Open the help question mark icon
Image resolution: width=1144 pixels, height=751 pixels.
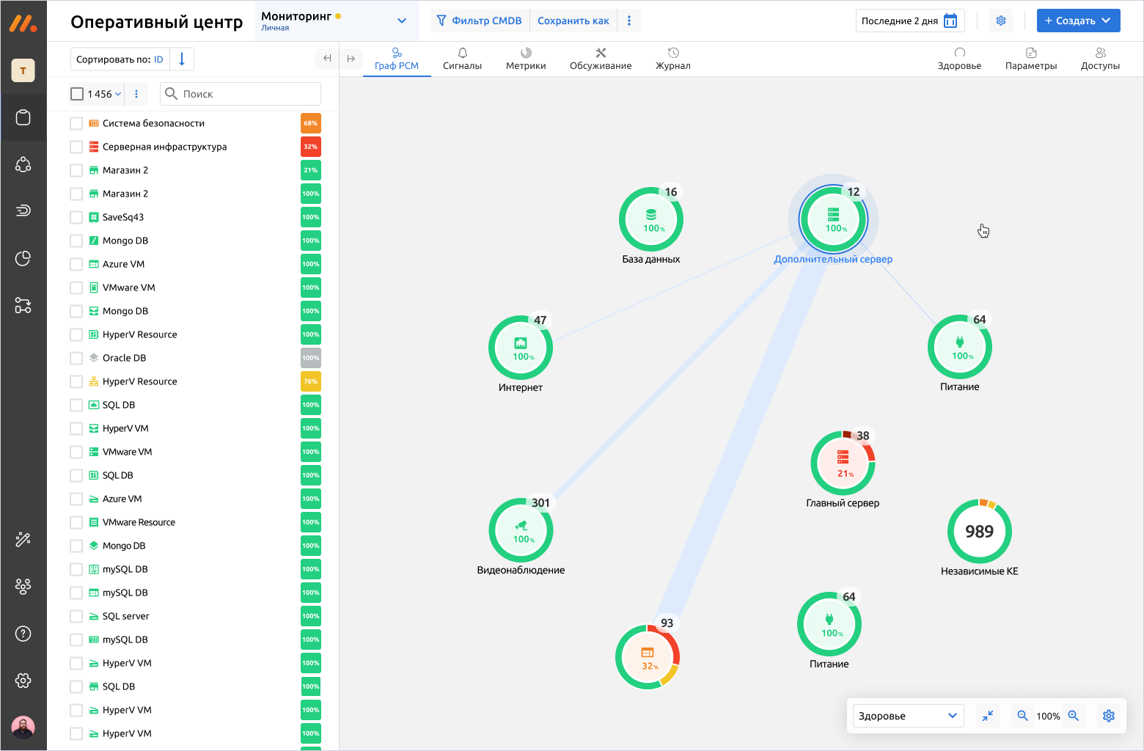point(23,634)
